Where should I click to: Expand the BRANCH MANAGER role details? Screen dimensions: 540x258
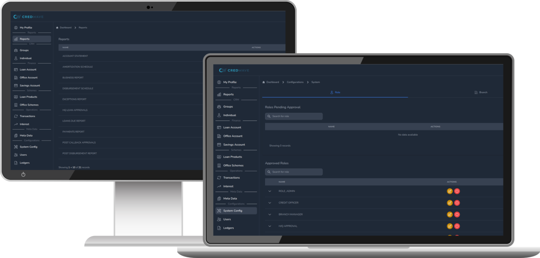(x=269, y=214)
